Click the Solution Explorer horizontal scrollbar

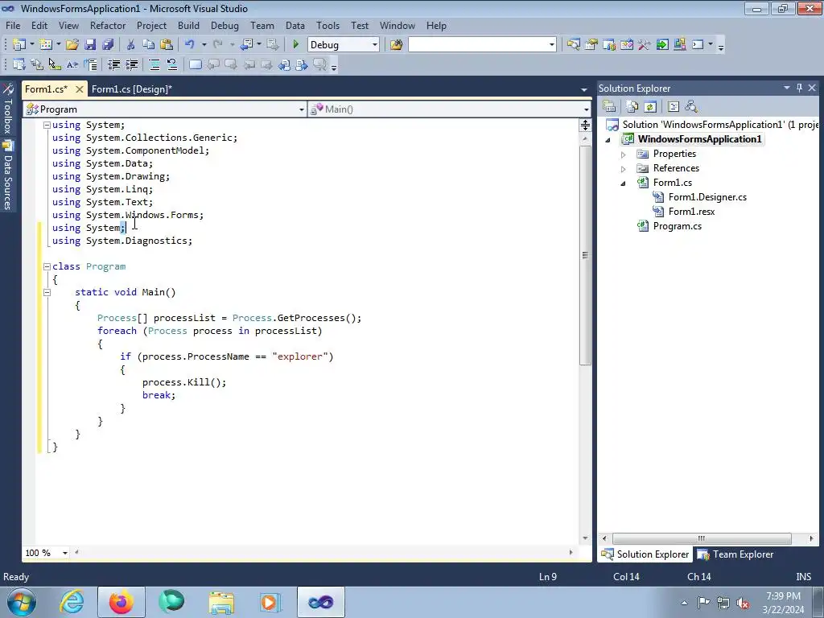pos(702,538)
